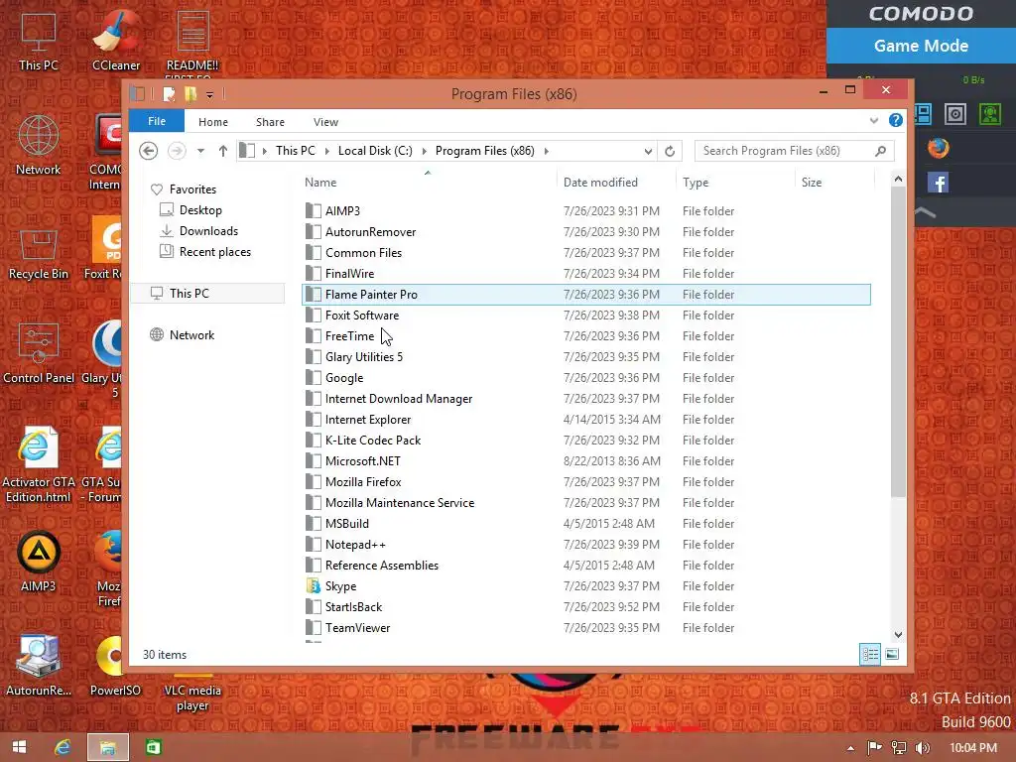The image size is (1016, 762).
Task: Launch Internet Explorer from taskbar
Action: click(63, 747)
